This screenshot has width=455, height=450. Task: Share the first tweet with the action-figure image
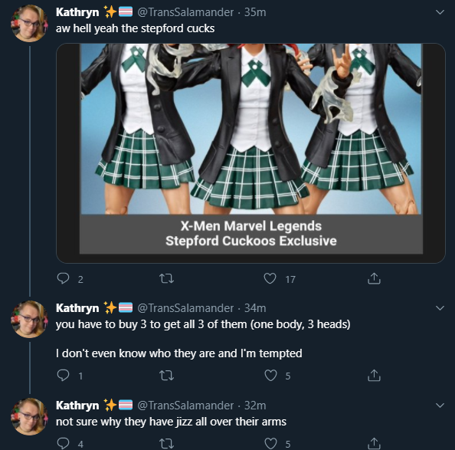pyautogui.click(x=374, y=278)
